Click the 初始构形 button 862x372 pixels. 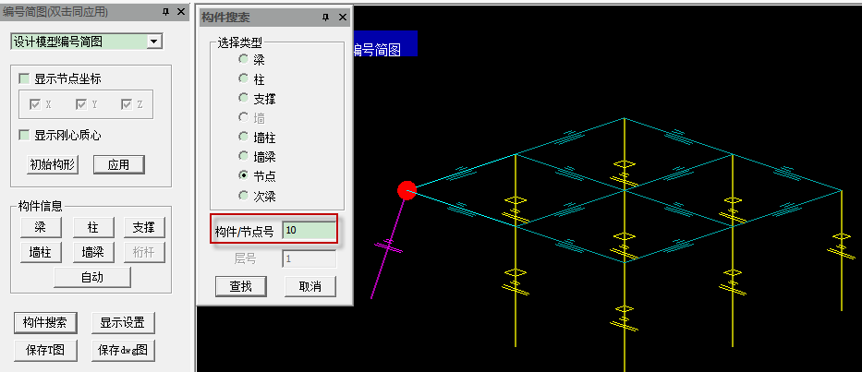(x=54, y=164)
